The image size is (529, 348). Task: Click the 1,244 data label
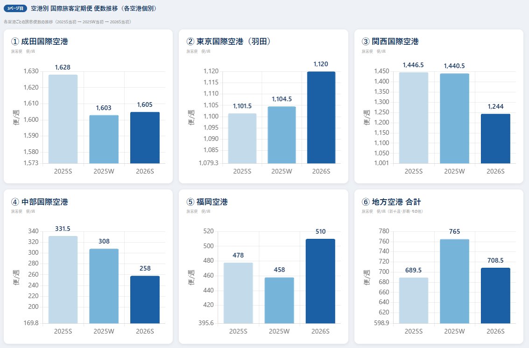pyautogui.click(x=495, y=106)
